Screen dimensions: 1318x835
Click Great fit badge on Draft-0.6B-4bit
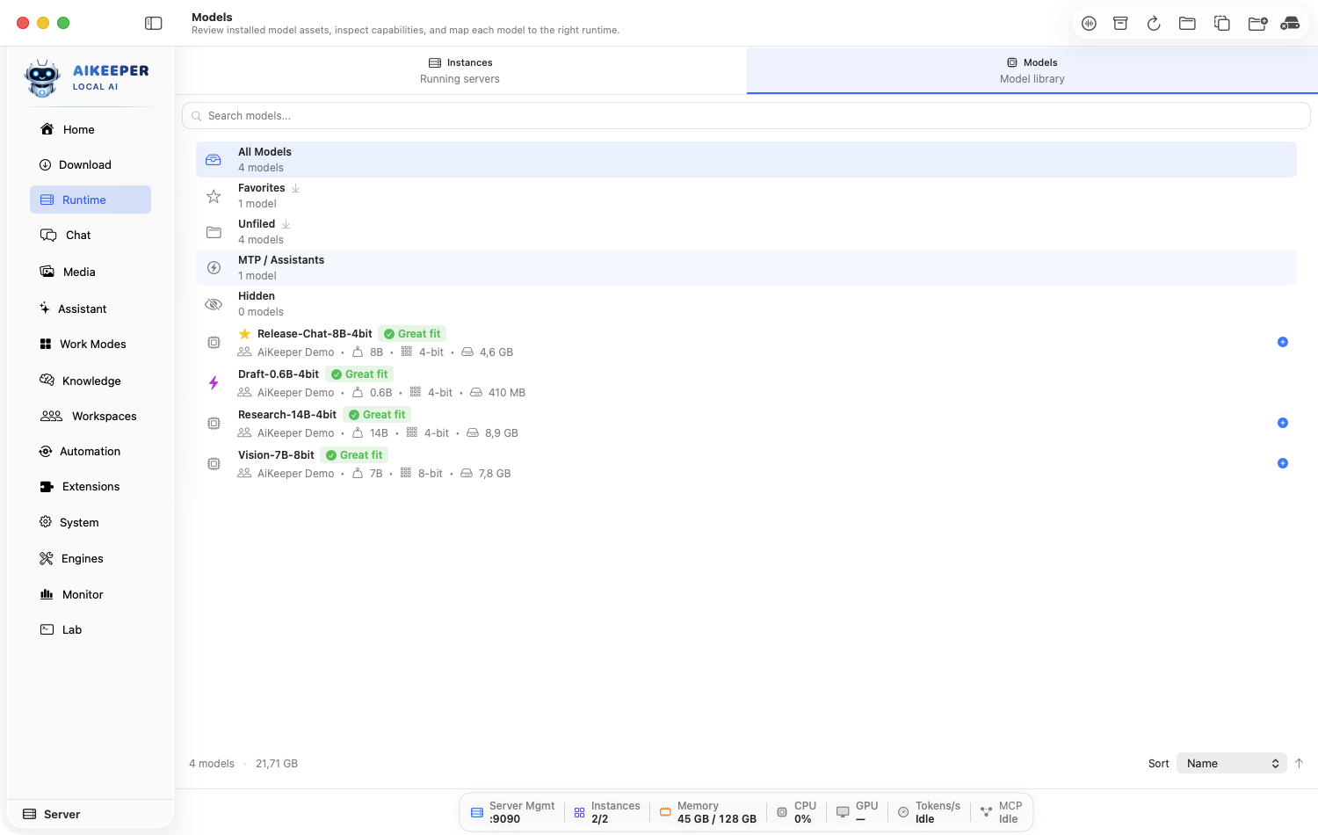click(x=359, y=374)
